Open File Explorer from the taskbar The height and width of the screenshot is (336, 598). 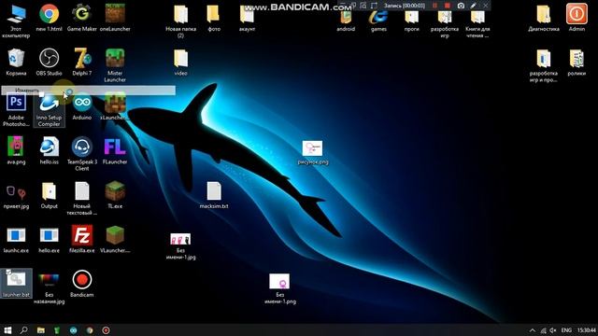click(x=40, y=329)
